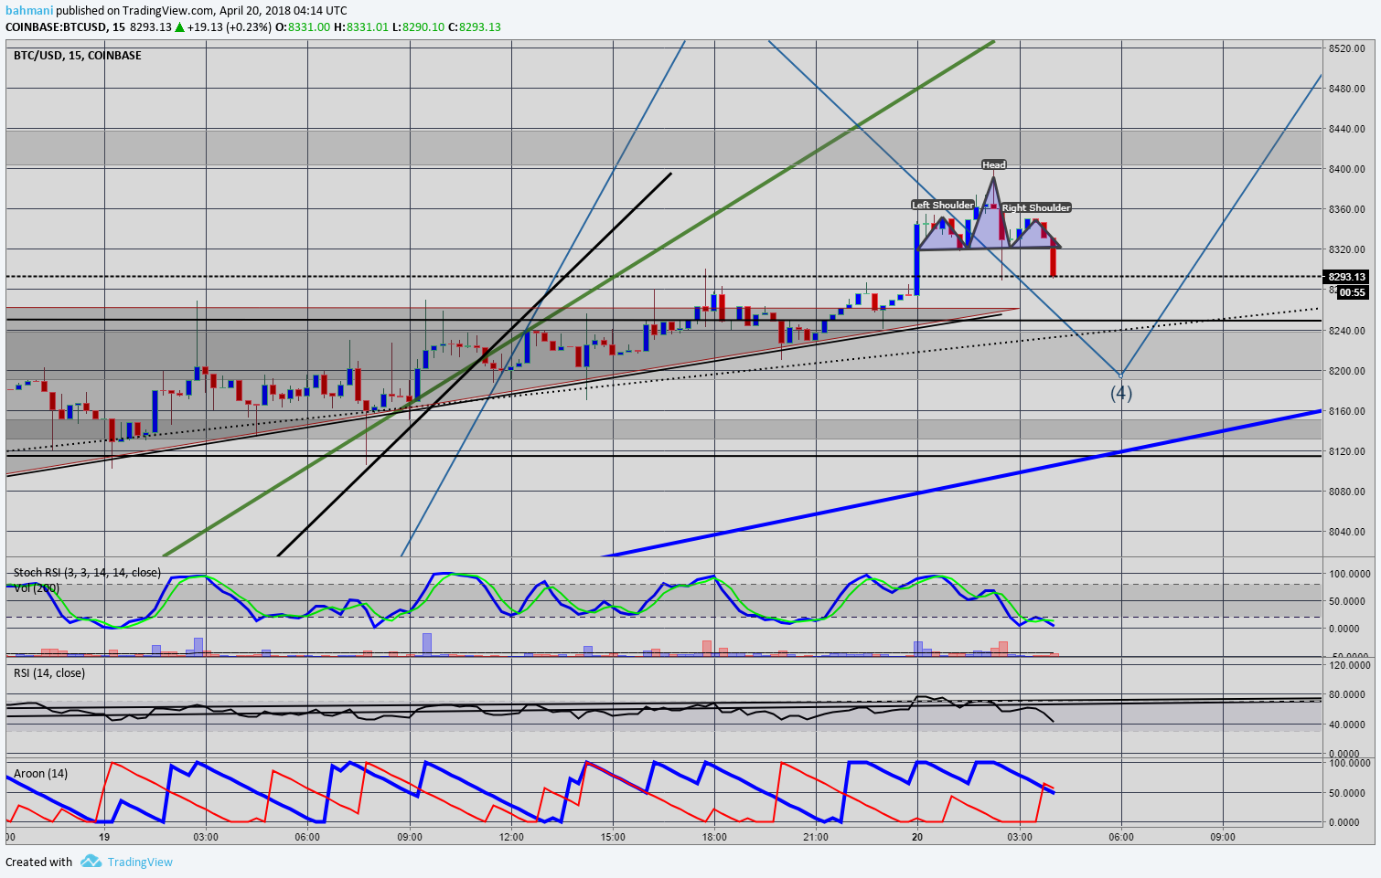Click the 8160.00 price axis label
The width and height of the screenshot is (1381, 878).
pos(1347,411)
